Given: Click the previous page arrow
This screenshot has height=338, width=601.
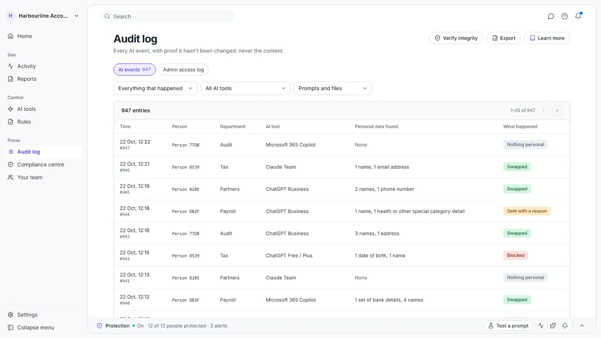Looking at the screenshot, I should 544,110.
